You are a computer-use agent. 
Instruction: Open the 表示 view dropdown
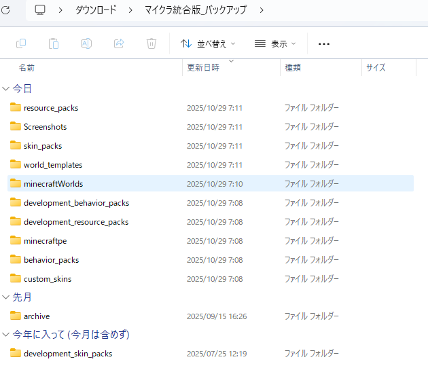tap(275, 43)
